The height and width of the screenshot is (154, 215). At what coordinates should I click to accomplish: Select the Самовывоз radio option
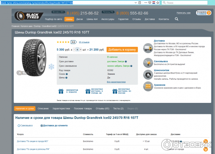[x=19, y=126]
